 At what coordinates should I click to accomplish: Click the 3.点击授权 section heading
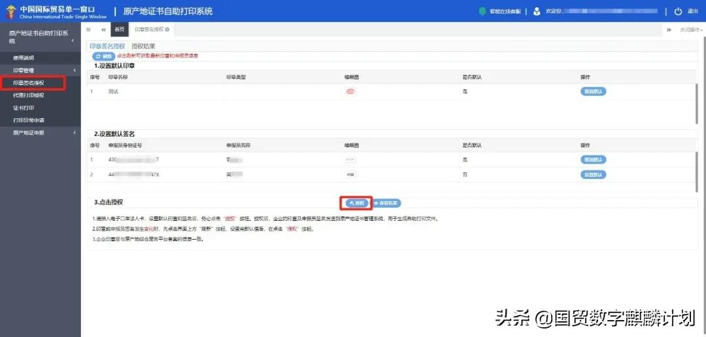[109, 202]
